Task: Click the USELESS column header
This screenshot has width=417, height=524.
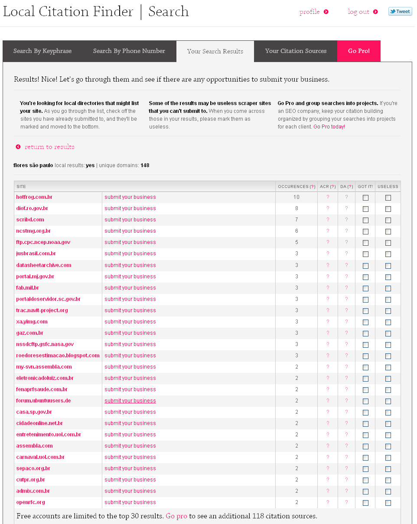Action: (388, 187)
